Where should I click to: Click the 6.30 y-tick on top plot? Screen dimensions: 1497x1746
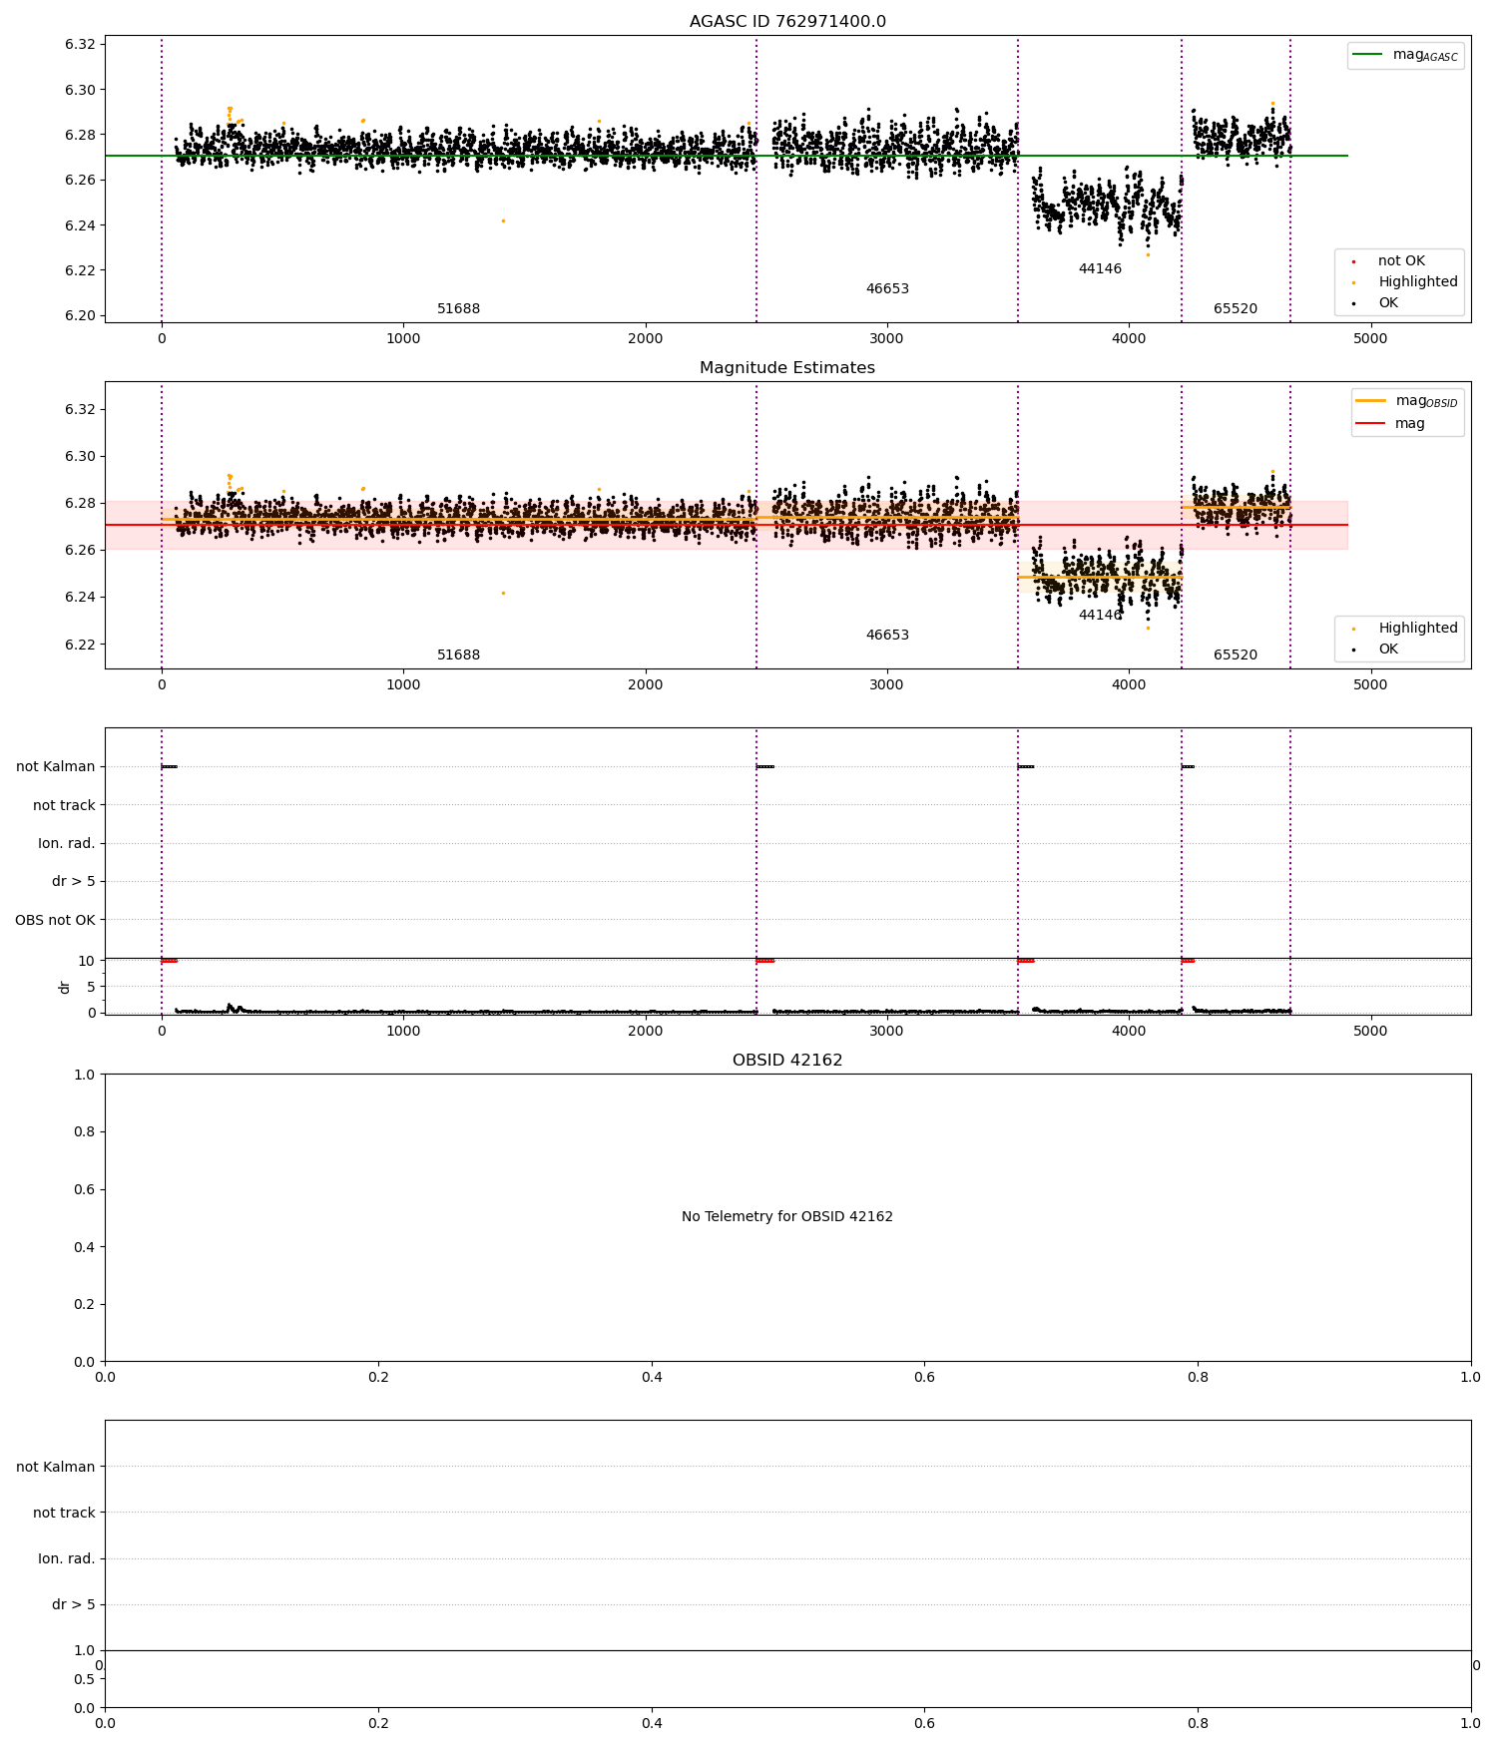point(80,90)
